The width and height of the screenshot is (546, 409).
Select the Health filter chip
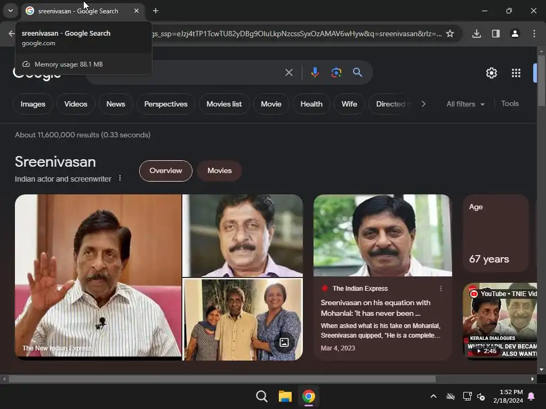point(311,104)
